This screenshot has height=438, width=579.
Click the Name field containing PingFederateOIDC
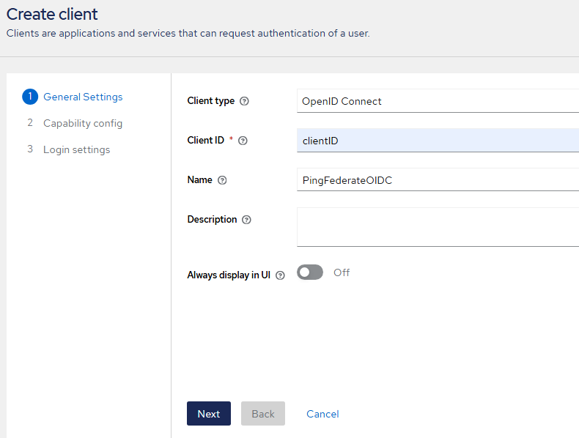[438, 180]
